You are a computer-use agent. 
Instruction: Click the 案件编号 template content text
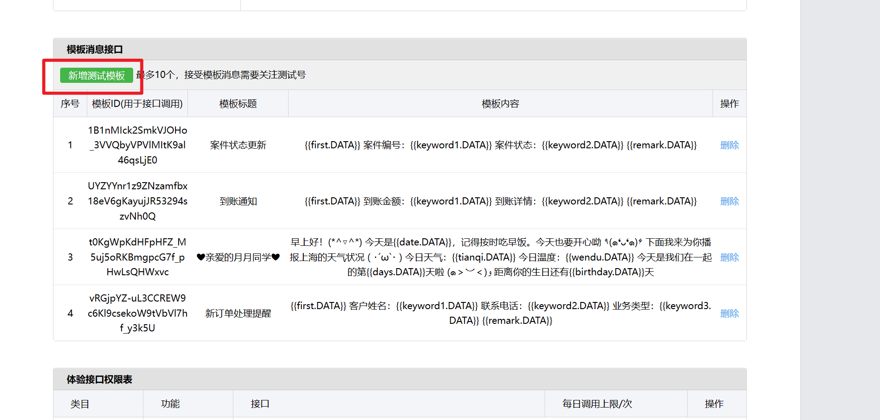pos(501,145)
